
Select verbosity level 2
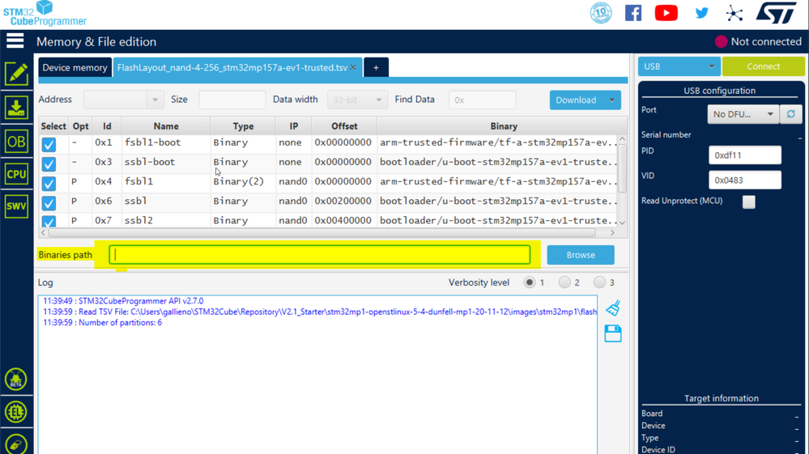[x=564, y=282]
